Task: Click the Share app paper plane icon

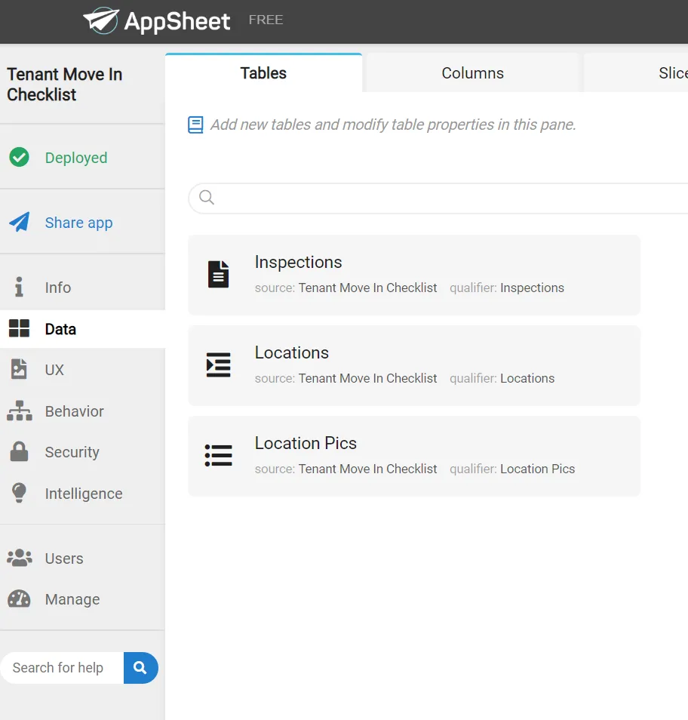Action: click(20, 222)
